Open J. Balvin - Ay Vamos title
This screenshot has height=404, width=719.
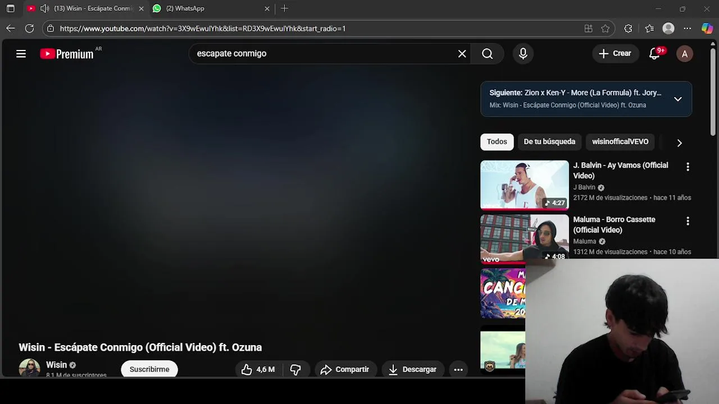pyautogui.click(x=620, y=171)
